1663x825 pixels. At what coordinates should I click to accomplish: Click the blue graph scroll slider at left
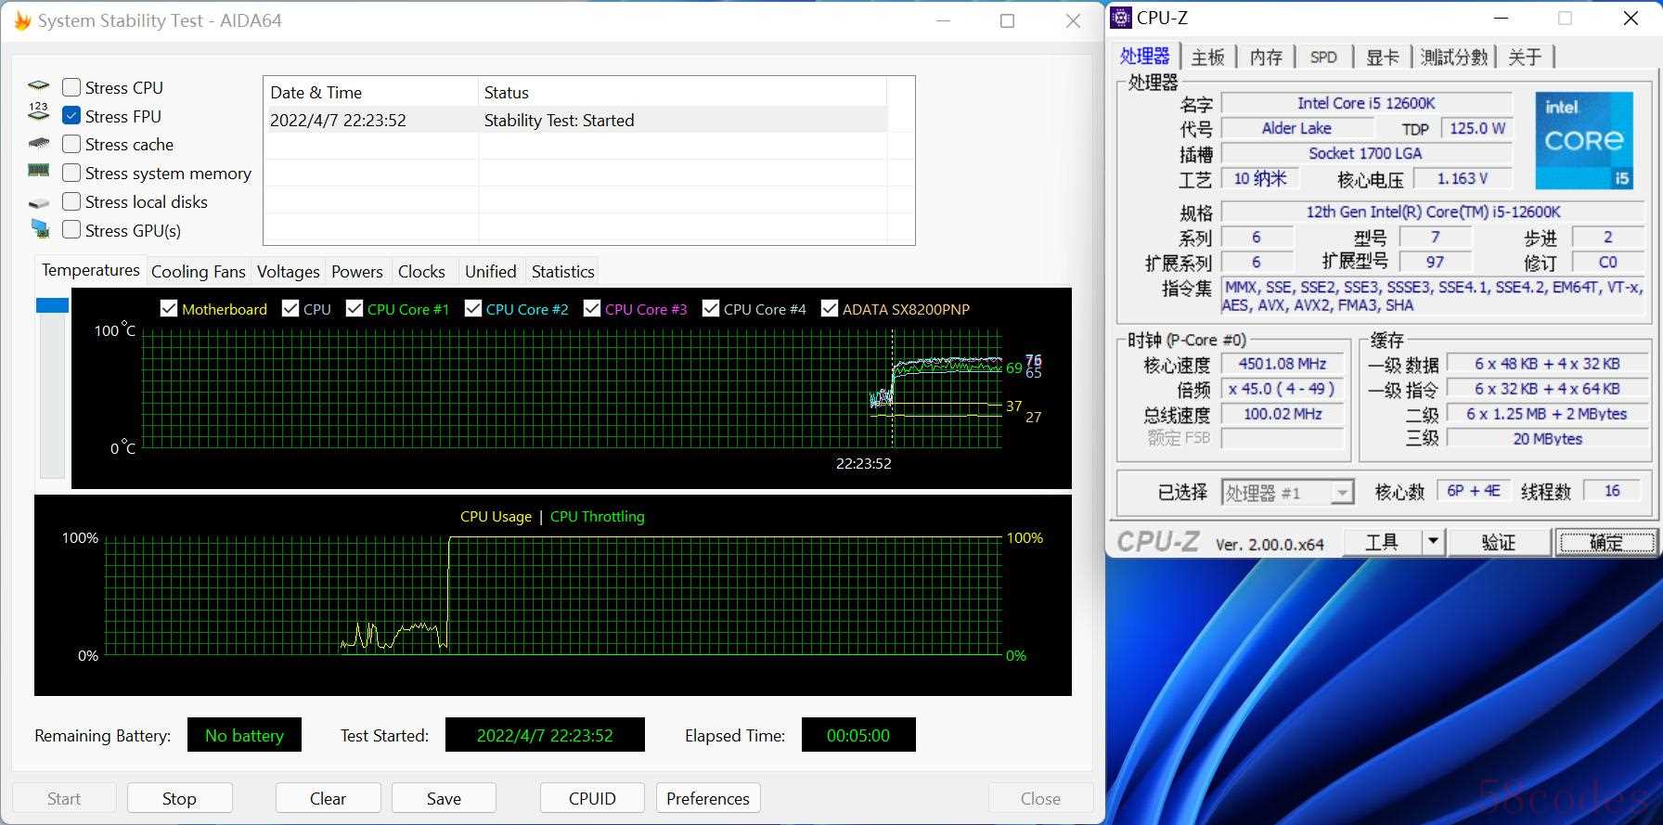point(52,305)
